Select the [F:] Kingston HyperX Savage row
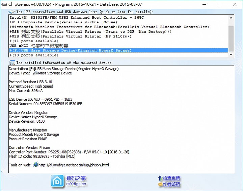243x191 pixels. pyautogui.click(x=118, y=50)
